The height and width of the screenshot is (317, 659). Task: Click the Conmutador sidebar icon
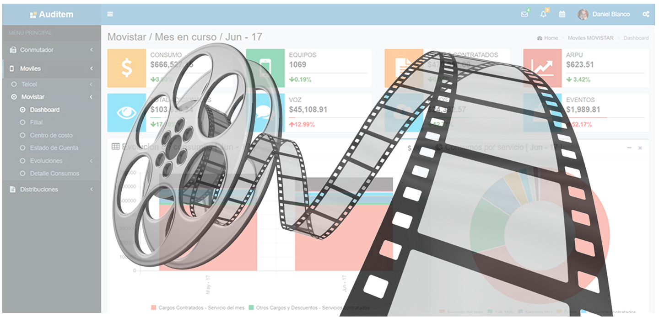coord(13,50)
